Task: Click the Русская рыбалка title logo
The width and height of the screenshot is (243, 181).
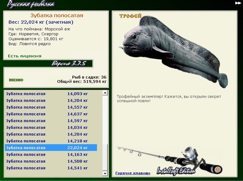Action: coord(31,4)
